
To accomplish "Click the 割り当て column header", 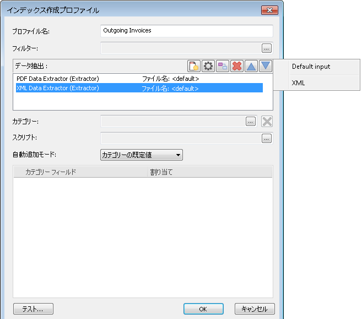I will click(x=210, y=172).
